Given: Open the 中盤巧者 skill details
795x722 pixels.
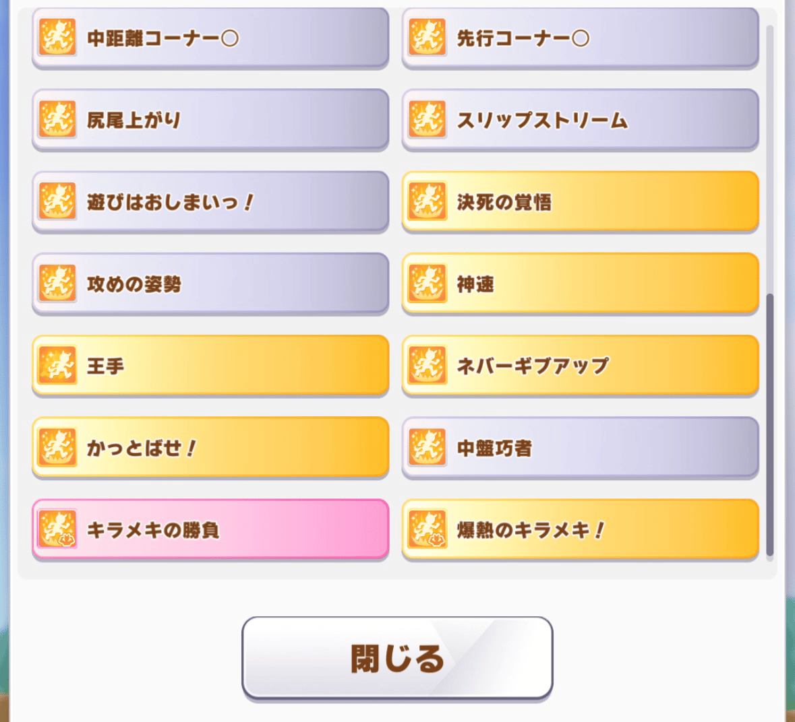Looking at the screenshot, I should tap(581, 448).
